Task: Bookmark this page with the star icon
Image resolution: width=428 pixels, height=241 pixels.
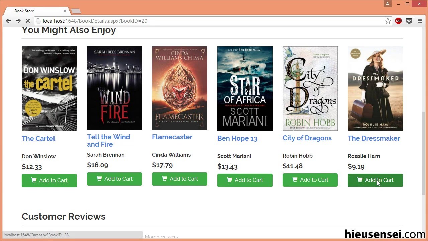Action: pyautogui.click(x=388, y=21)
